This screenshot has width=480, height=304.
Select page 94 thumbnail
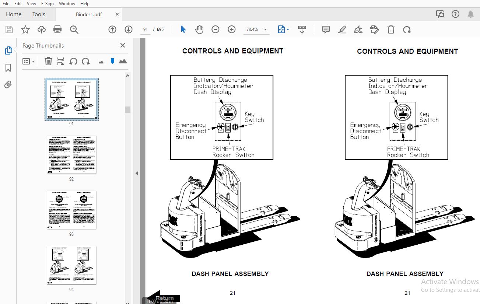tap(71, 265)
